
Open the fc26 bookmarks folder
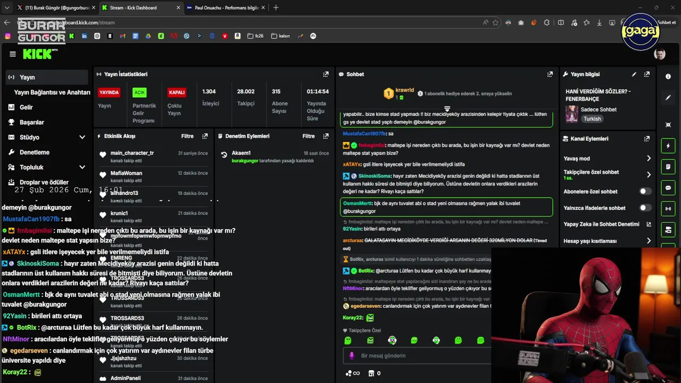click(256, 36)
